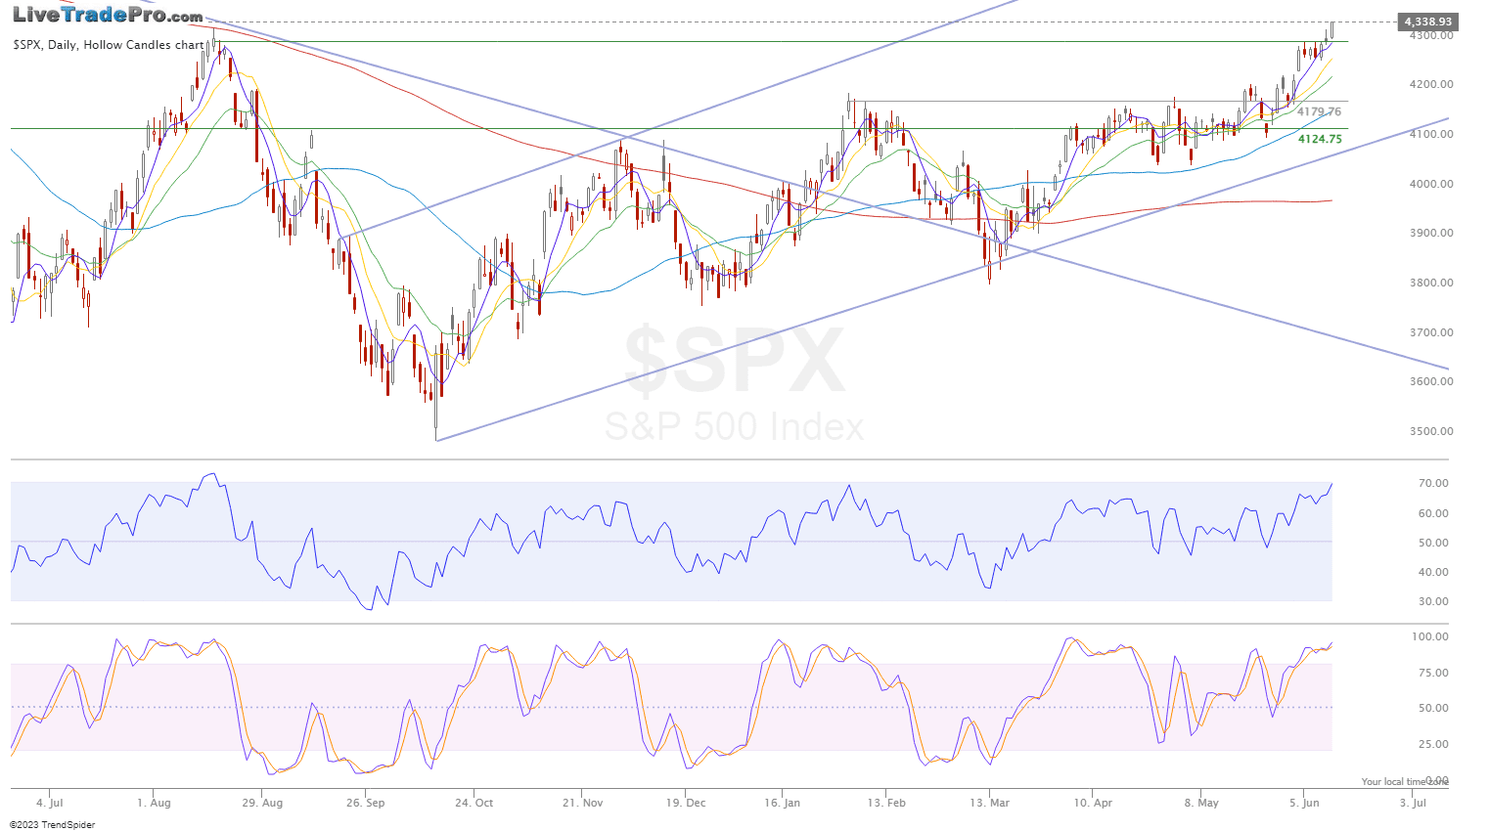Viewport: 1489px width, 831px height.
Task: Click the Your local time zone link
Action: click(1396, 781)
